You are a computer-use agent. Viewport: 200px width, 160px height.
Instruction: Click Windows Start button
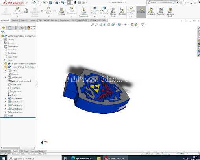pos(4,158)
